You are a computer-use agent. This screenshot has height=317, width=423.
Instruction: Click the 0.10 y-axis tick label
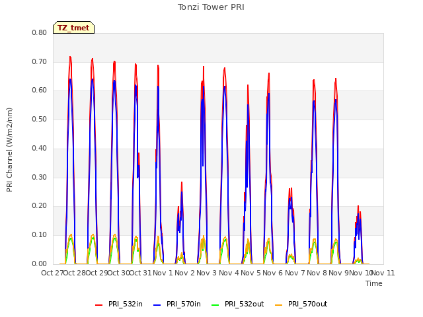tap(40, 235)
